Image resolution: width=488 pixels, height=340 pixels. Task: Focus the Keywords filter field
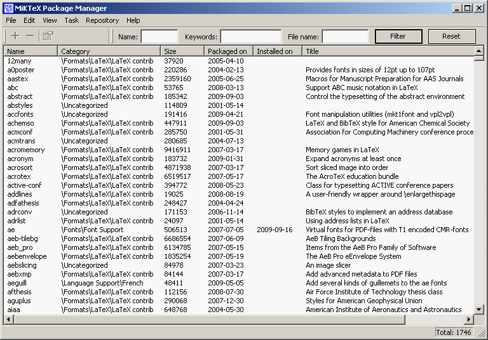(x=251, y=36)
